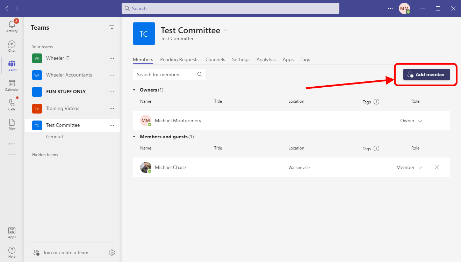Image resolution: width=461 pixels, height=262 pixels.
Task: Open the Calendar view
Action: click(x=12, y=85)
